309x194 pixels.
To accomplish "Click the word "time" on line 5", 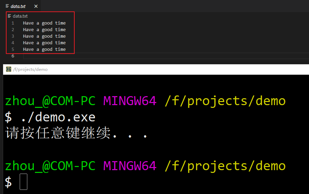I will (x=60, y=49).
